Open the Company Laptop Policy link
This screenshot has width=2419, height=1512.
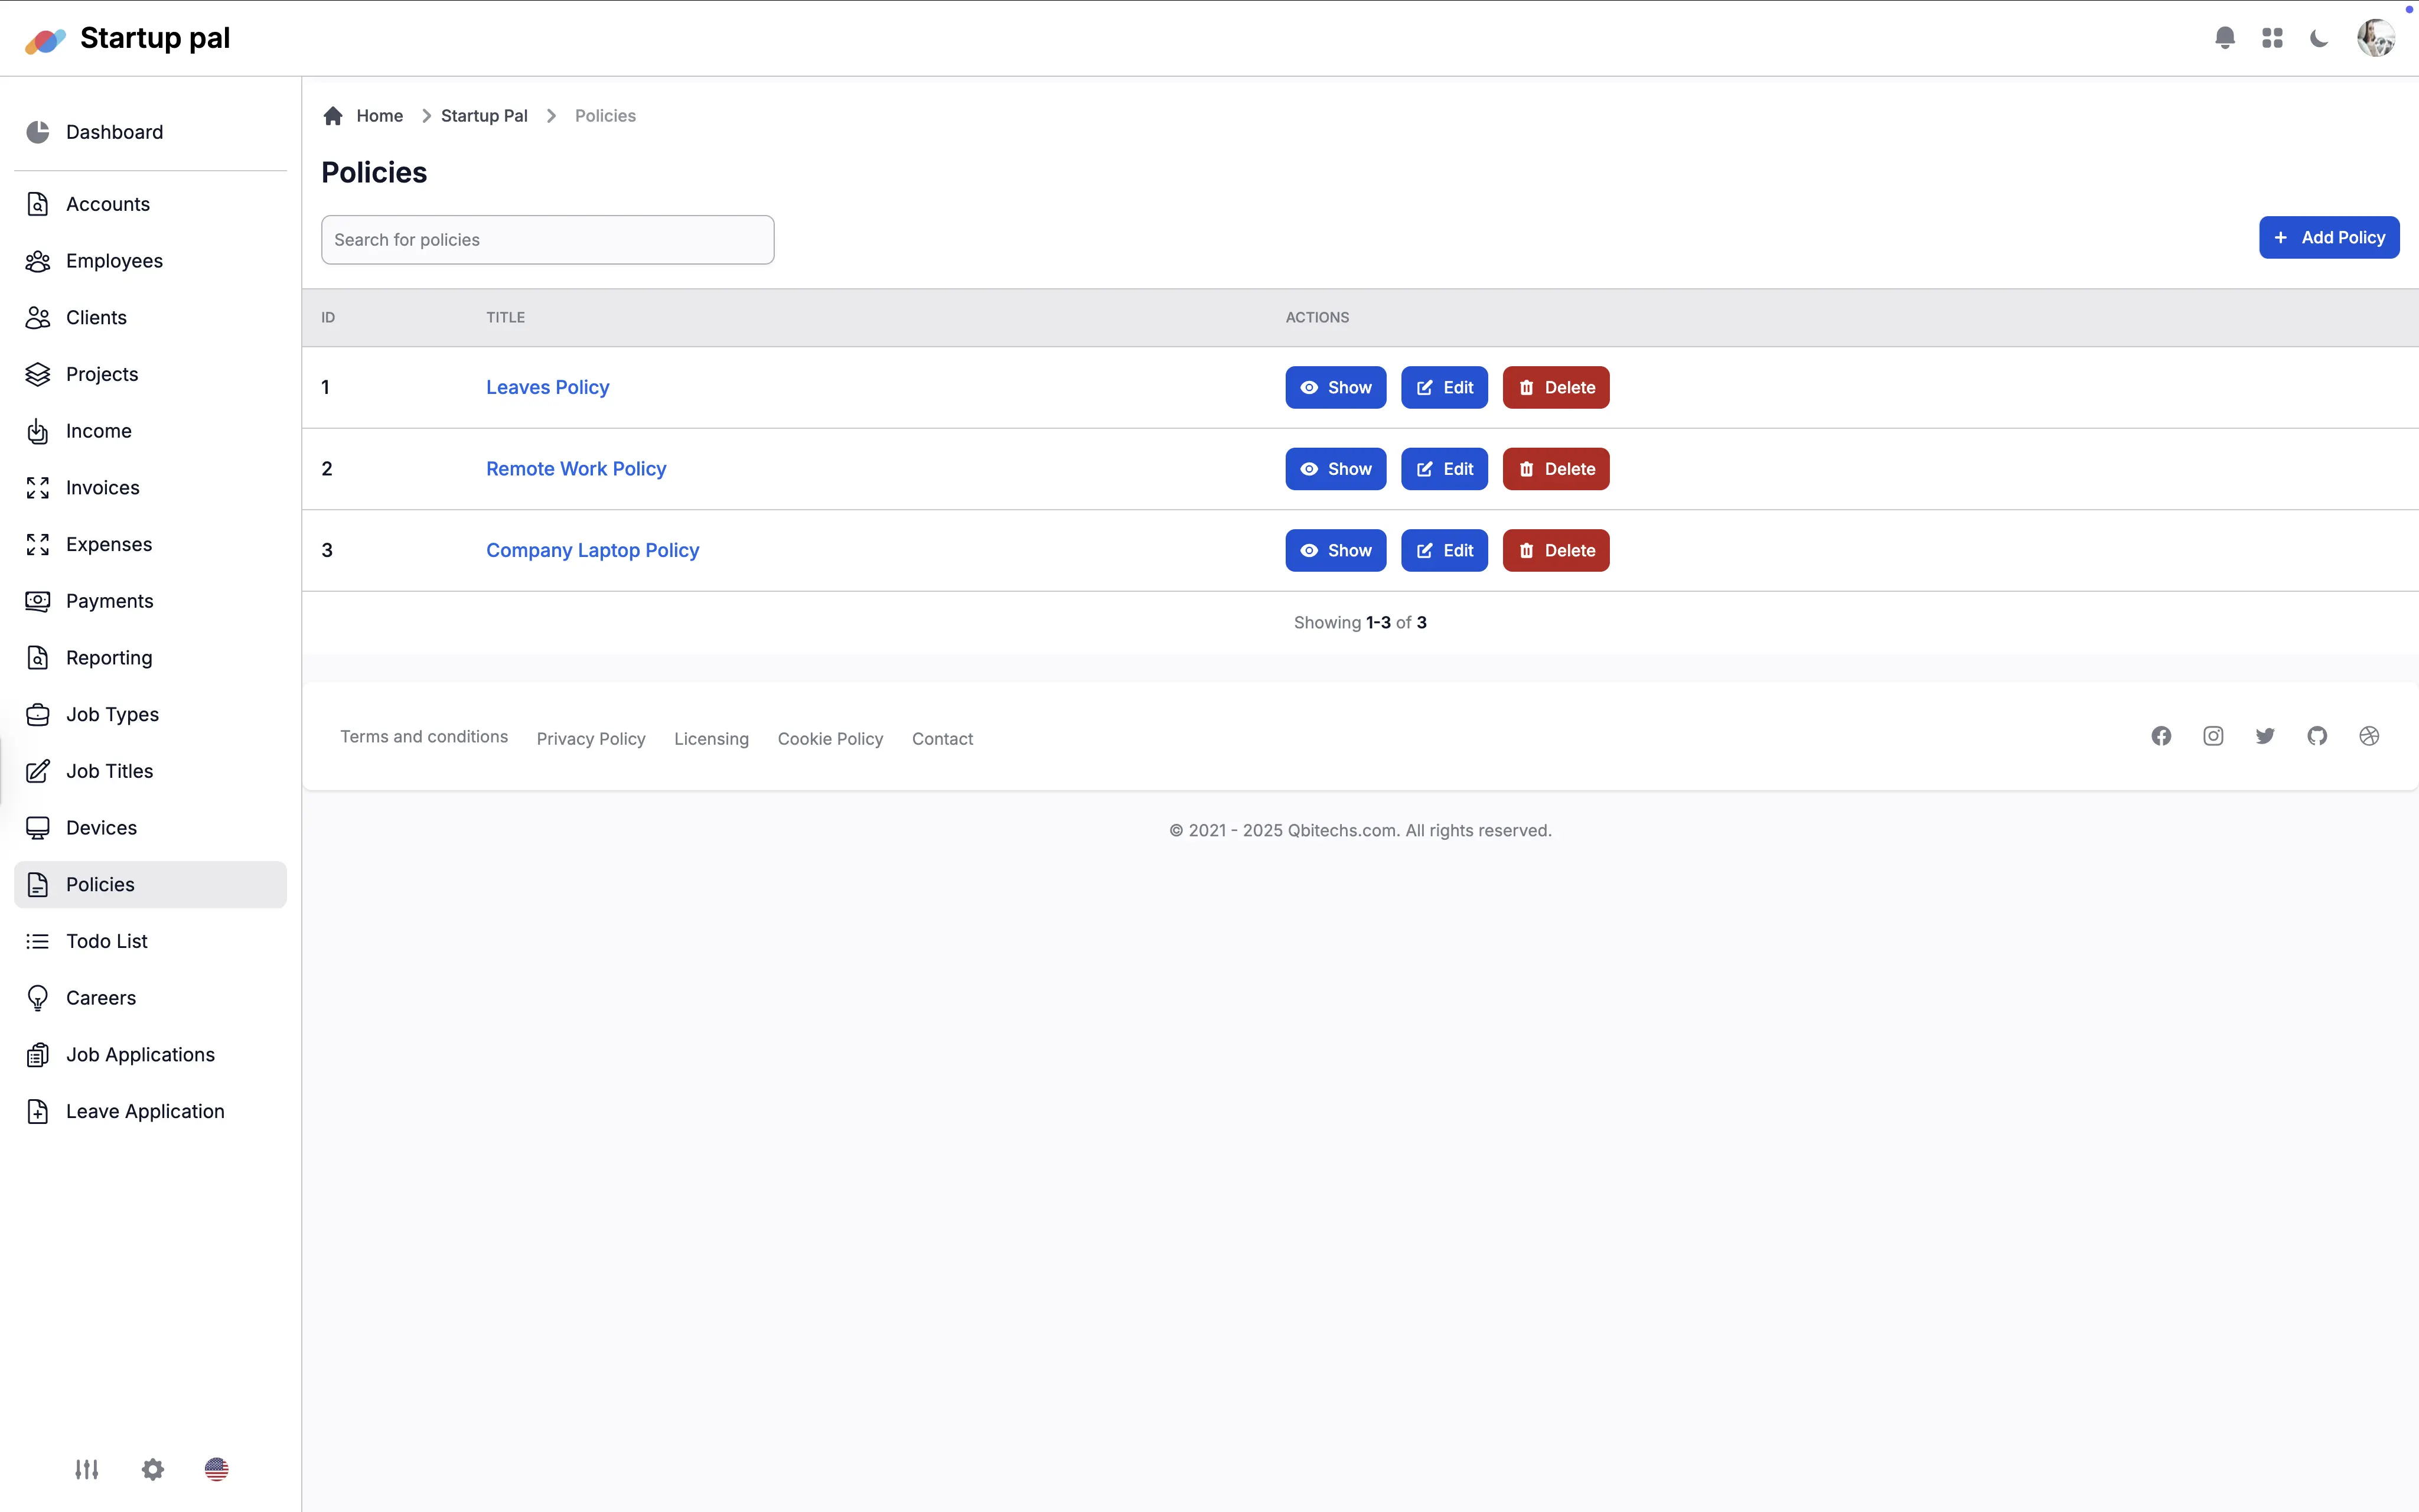[x=593, y=551]
